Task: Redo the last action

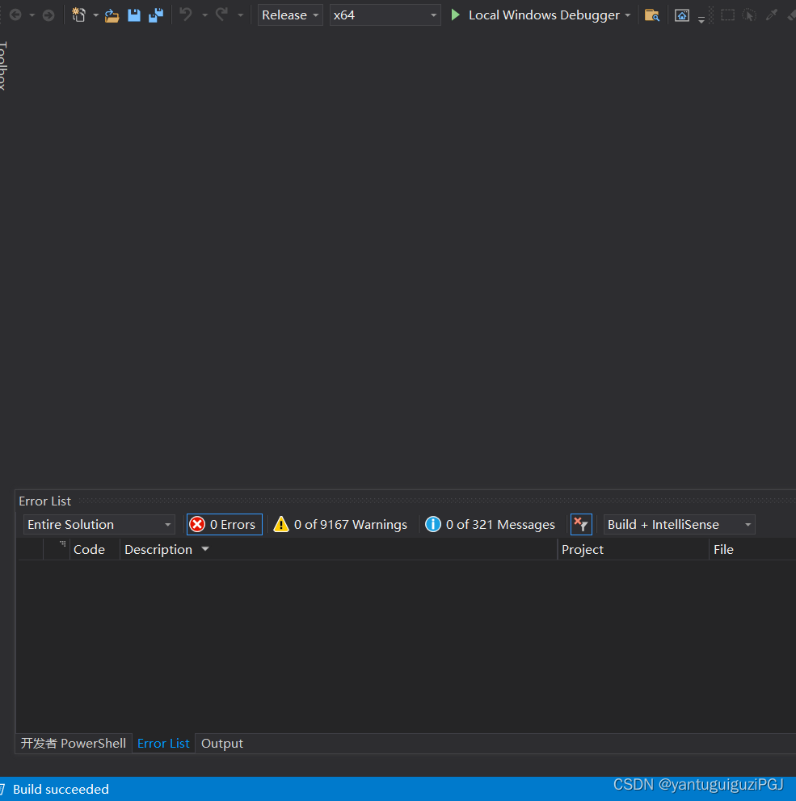Action: [x=223, y=15]
